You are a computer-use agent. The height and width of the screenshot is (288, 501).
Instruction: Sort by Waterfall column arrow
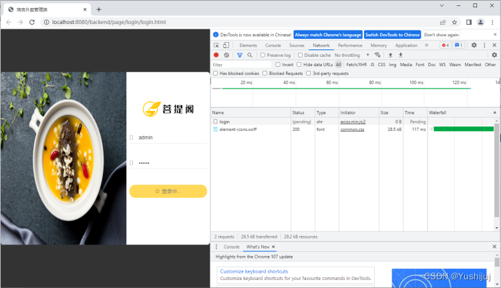coord(494,112)
